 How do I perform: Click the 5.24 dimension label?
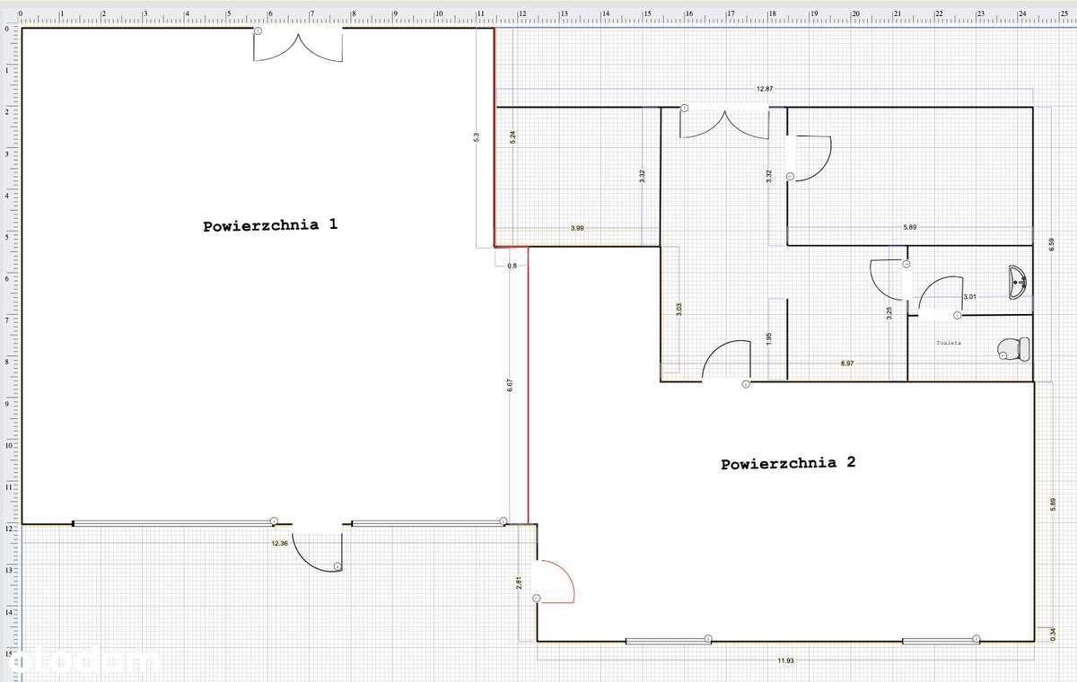coord(512,137)
